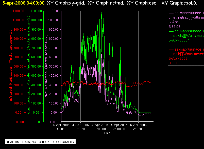204x149 pixels.
Task: Click the 0.00 value on red axis
Action: pyautogui.click(x=18, y=112)
